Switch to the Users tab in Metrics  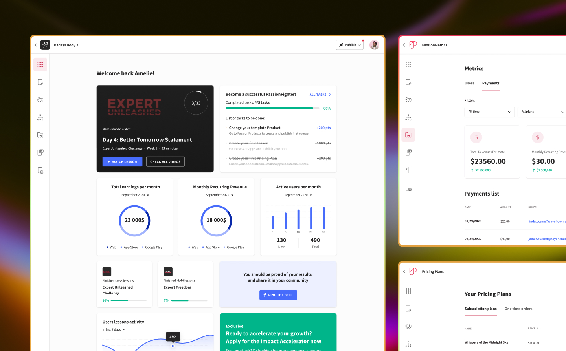[x=469, y=83]
